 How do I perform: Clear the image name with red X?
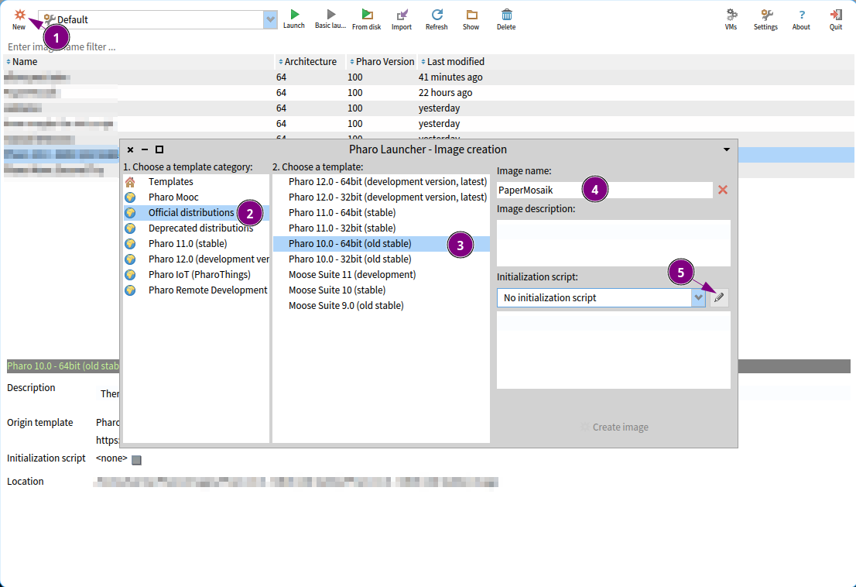(x=723, y=190)
